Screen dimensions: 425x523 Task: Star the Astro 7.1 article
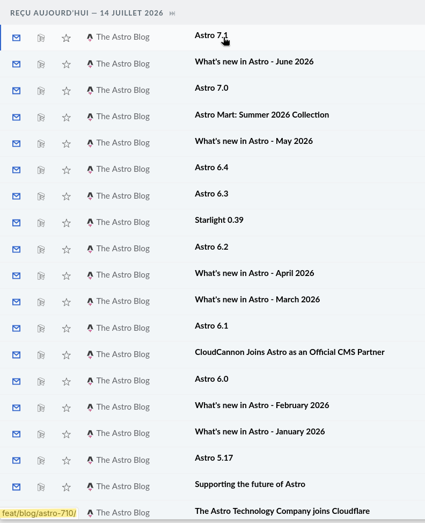(67, 38)
